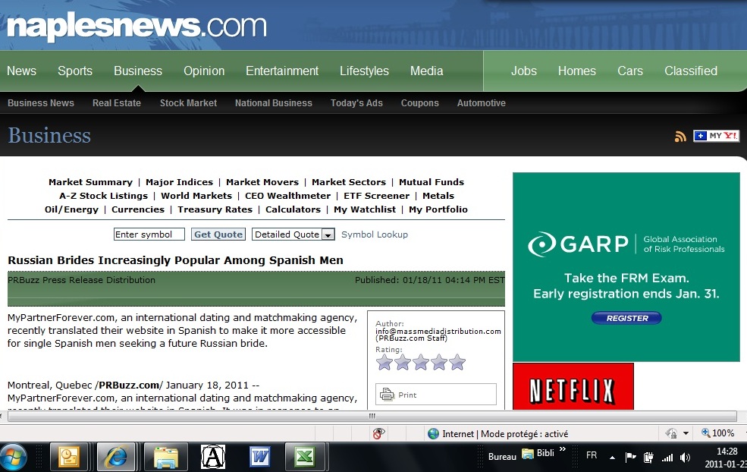
Task: Rate the article with the fifth star
Action: coord(457,363)
